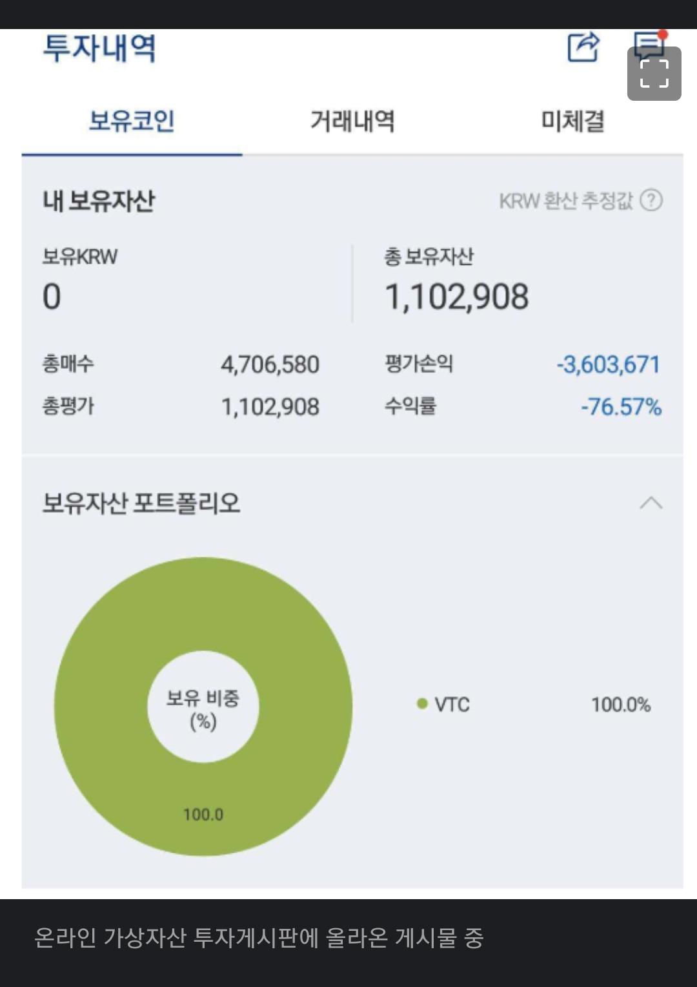Tap the 수익률 value -76.57%
The width and height of the screenshot is (697, 987).
621,407
